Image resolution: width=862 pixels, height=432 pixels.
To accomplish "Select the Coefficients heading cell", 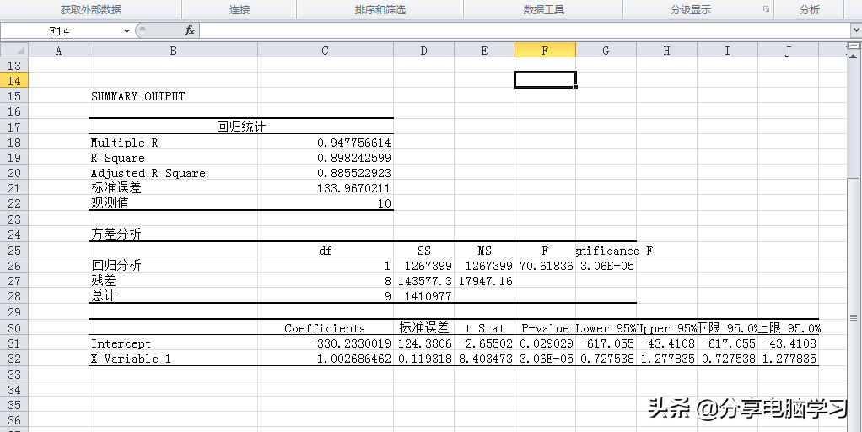I will point(326,328).
